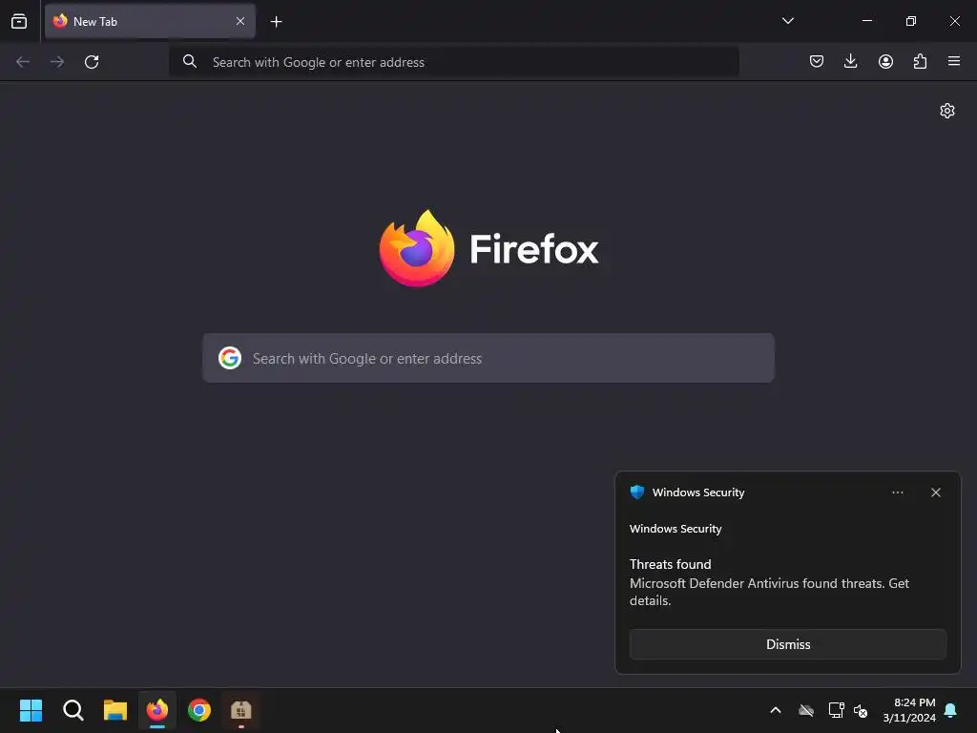977x733 pixels.
Task: Click the Firefox logo on new tab
Action: pos(417,248)
